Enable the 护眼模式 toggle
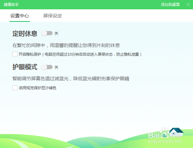Image resolution: width=193 pixels, height=148 pixels. click(x=47, y=67)
